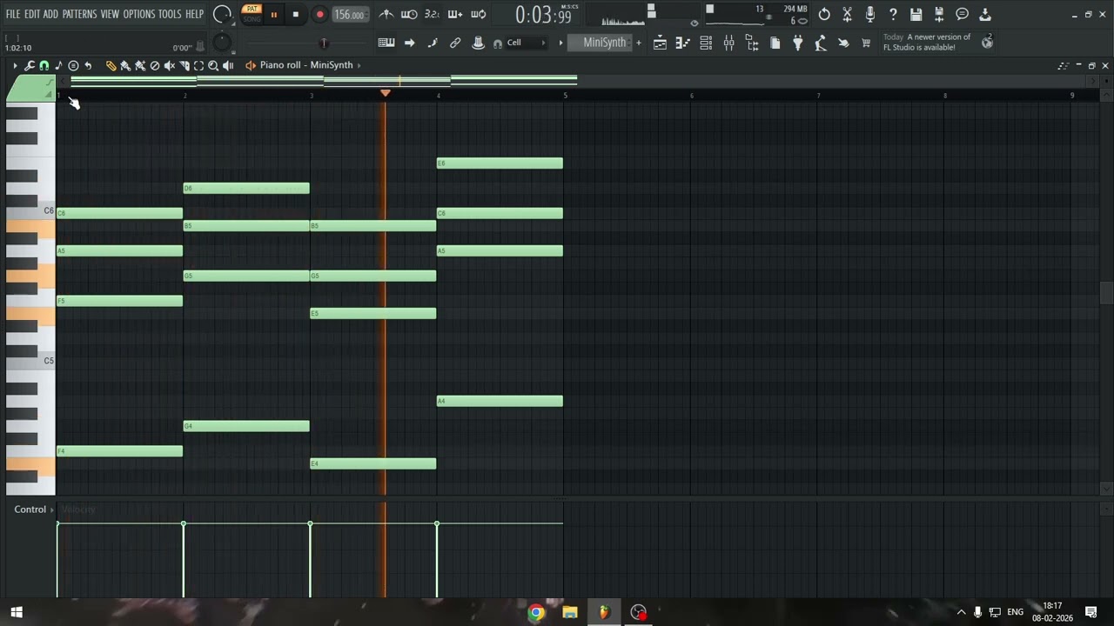Open the Playlist view
1114x626 pixels.
(660, 43)
